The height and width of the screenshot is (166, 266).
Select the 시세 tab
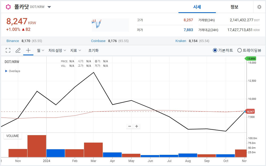coord(197,7)
